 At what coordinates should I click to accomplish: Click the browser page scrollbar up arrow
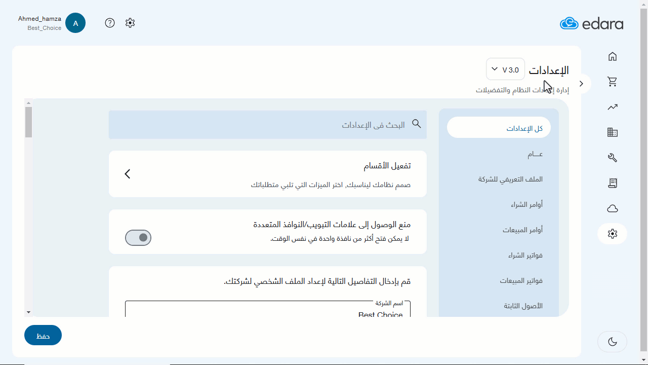point(643,4)
